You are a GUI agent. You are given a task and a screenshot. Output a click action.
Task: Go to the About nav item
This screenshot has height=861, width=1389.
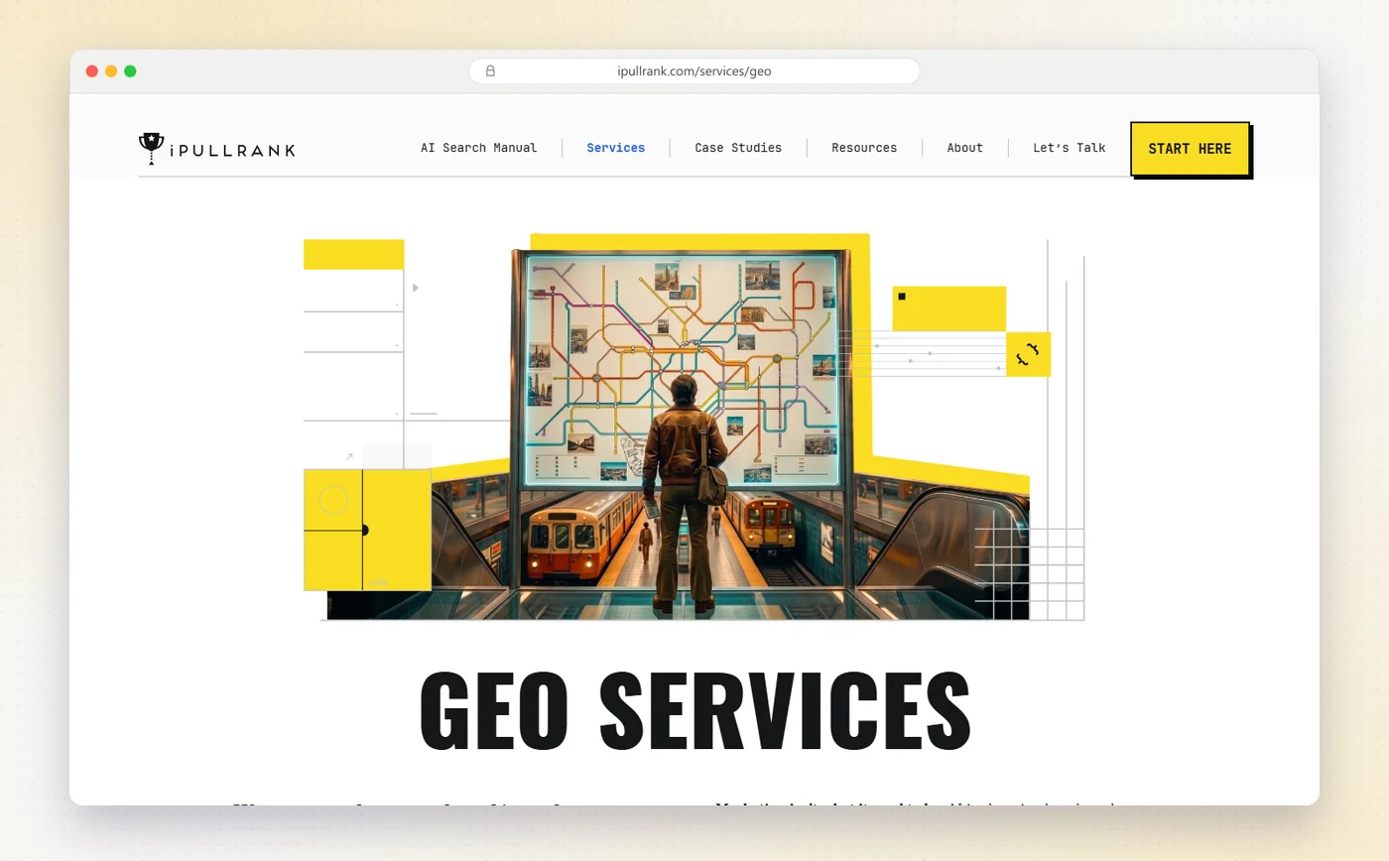[x=964, y=148]
